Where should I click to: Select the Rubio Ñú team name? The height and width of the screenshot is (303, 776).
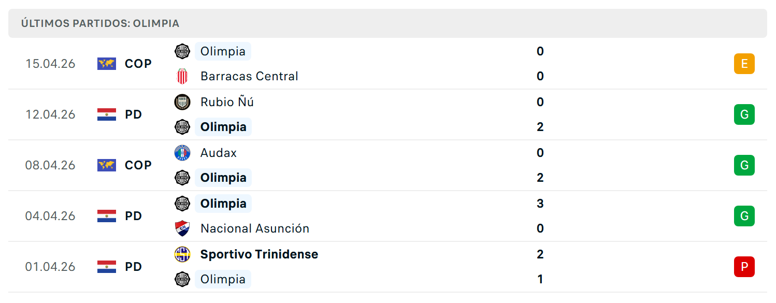(x=227, y=102)
